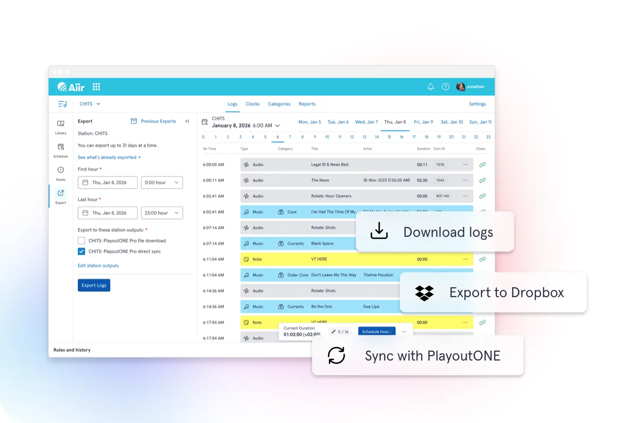Click the 0 / 16 progress indicator

340,331
